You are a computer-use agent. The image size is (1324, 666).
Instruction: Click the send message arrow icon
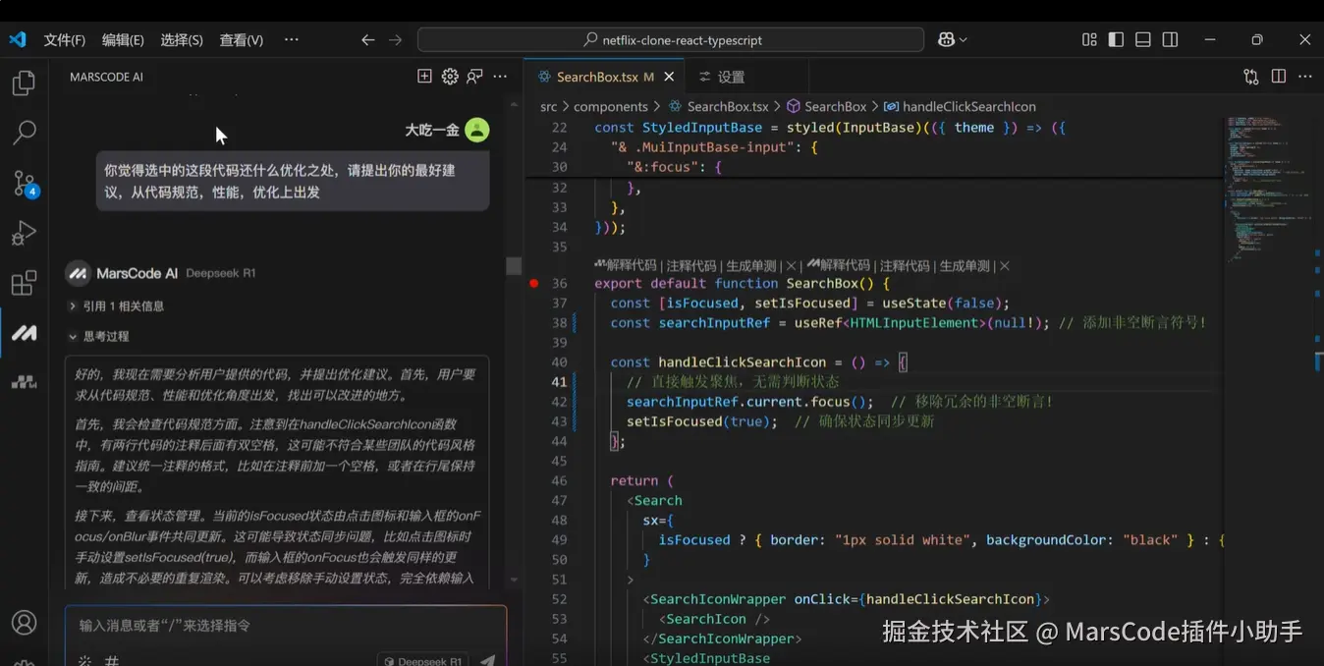click(488, 660)
